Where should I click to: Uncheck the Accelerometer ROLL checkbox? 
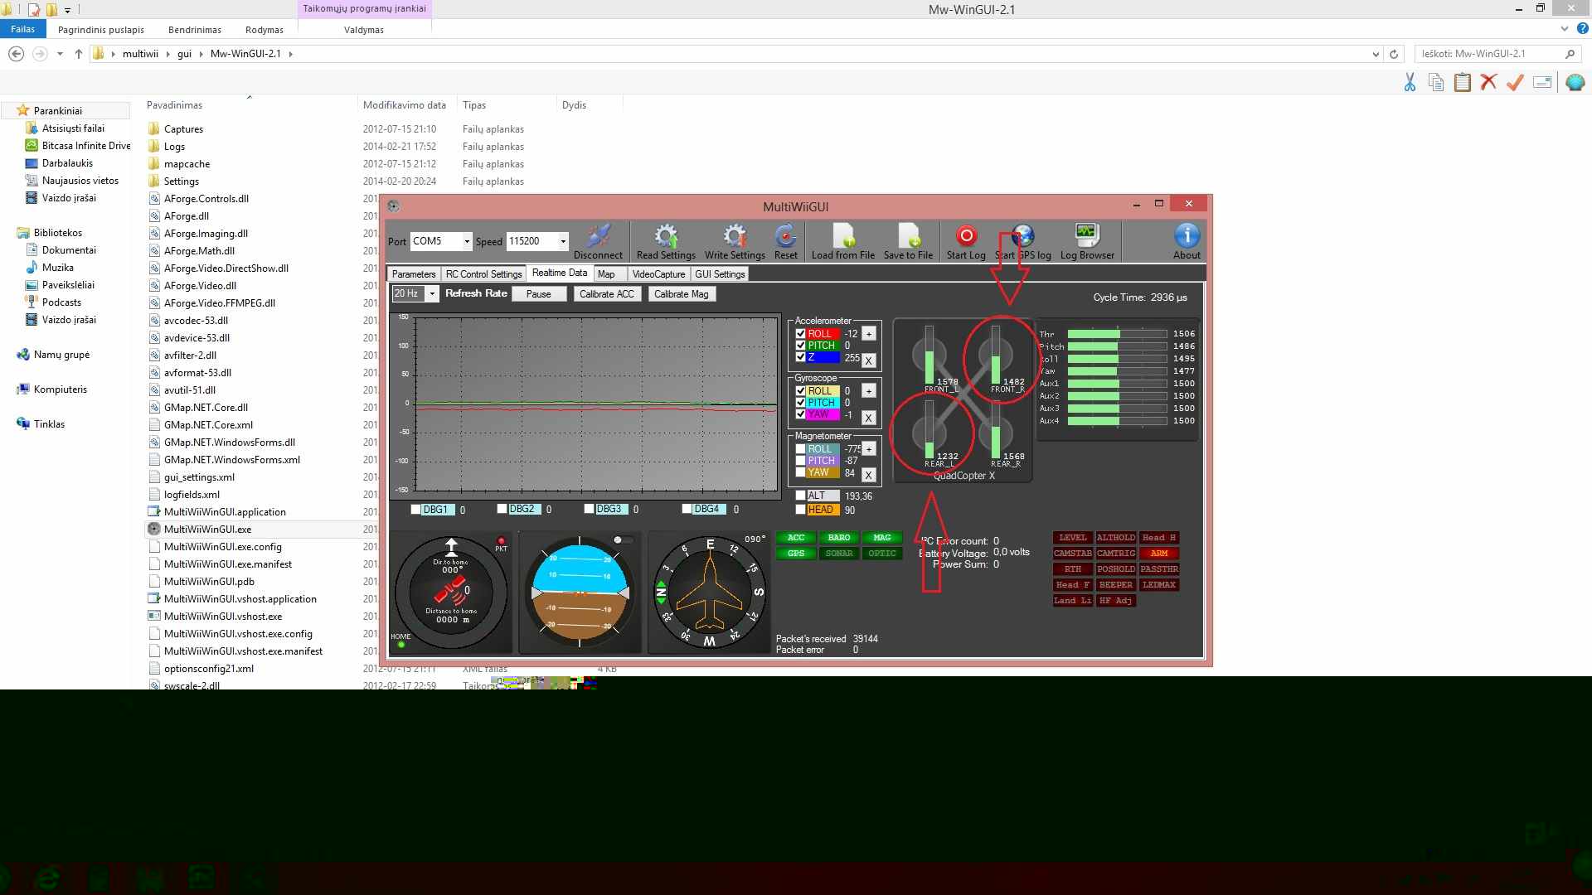[801, 334]
